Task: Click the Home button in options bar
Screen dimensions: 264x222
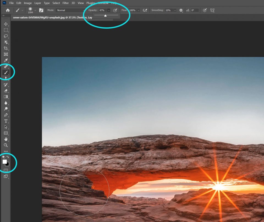Action: tap(8, 10)
